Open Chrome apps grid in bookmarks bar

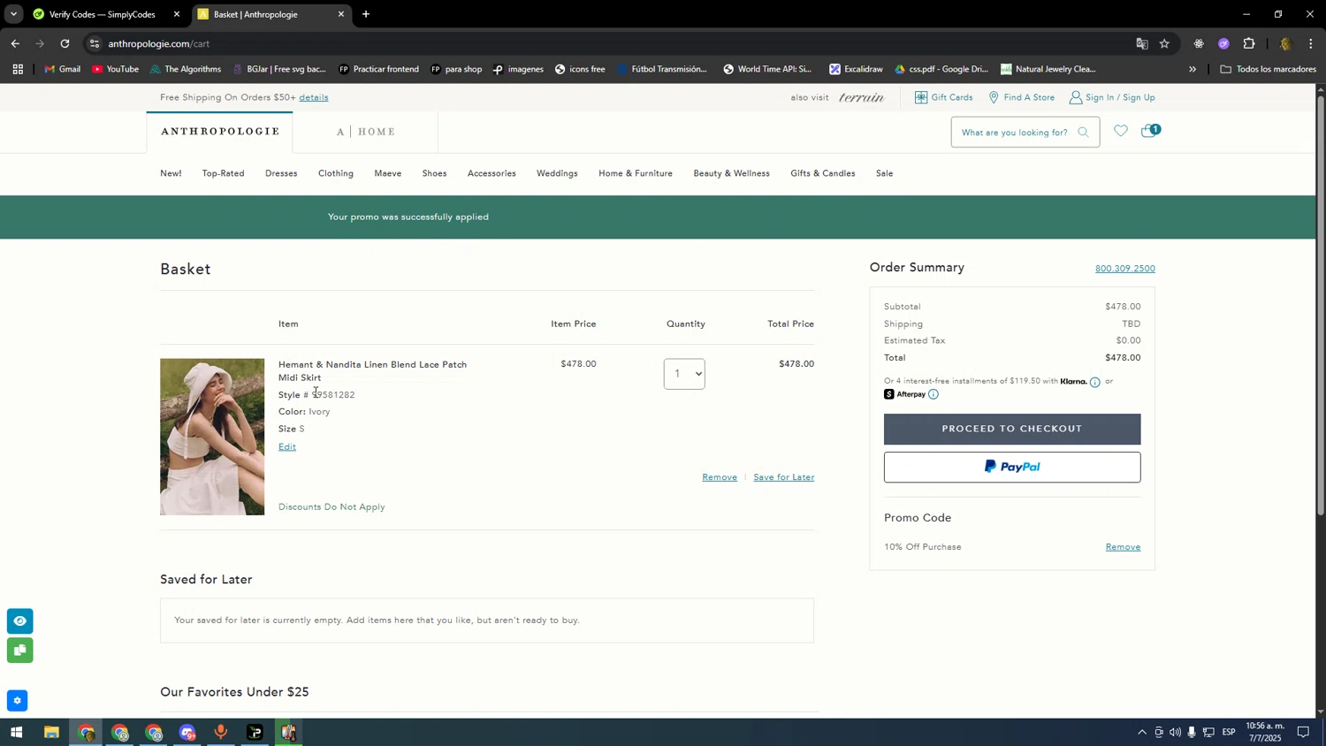18,69
